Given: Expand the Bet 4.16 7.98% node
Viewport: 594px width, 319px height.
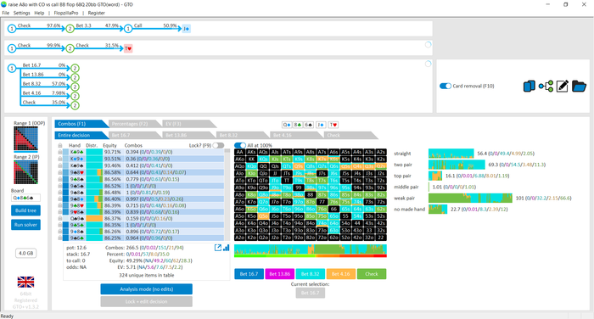Looking at the screenshot, I should click(x=75, y=96).
